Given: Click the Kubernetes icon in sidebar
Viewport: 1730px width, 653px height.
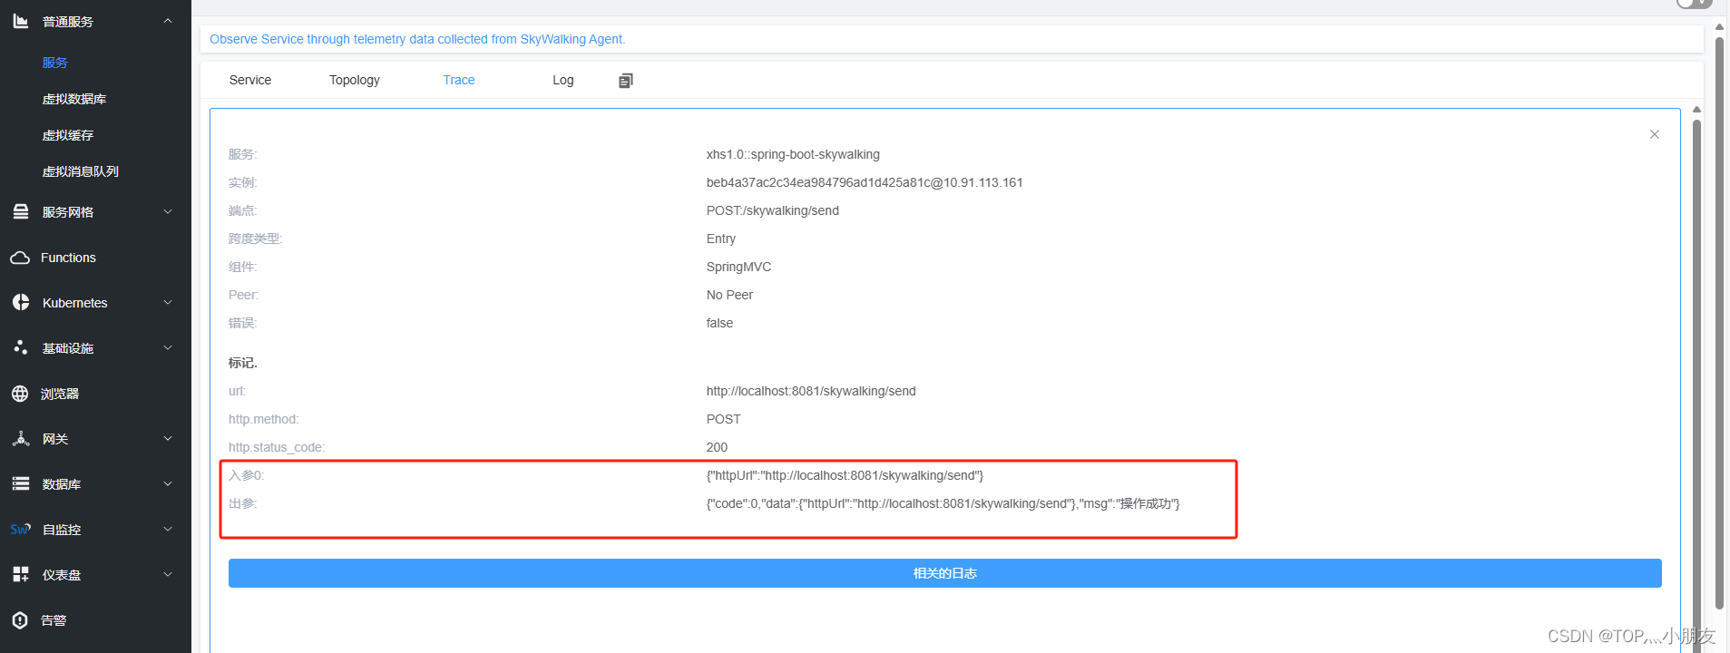Looking at the screenshot, I should click(20, 302).
